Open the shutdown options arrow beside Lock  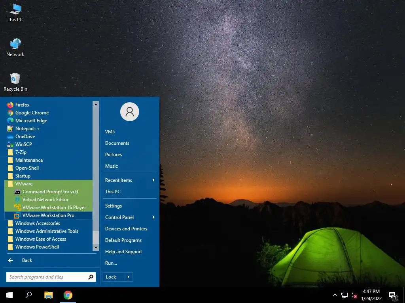coord(129,277)
